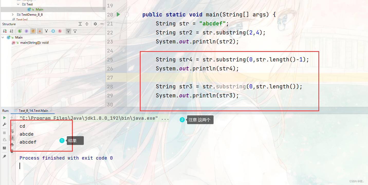This screenshot has width=368, height=185.
Task: Click the Stop square in Run panel
Action: (x=4, y=133)
